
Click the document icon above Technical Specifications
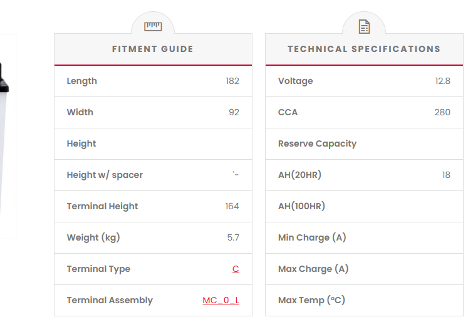click(364, 26)
